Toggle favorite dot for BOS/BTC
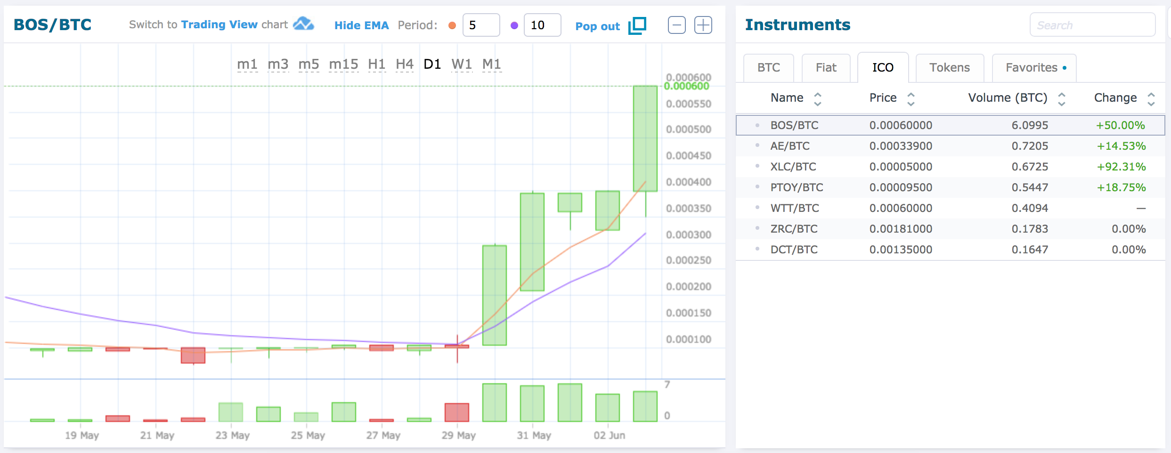 [757, 125]
